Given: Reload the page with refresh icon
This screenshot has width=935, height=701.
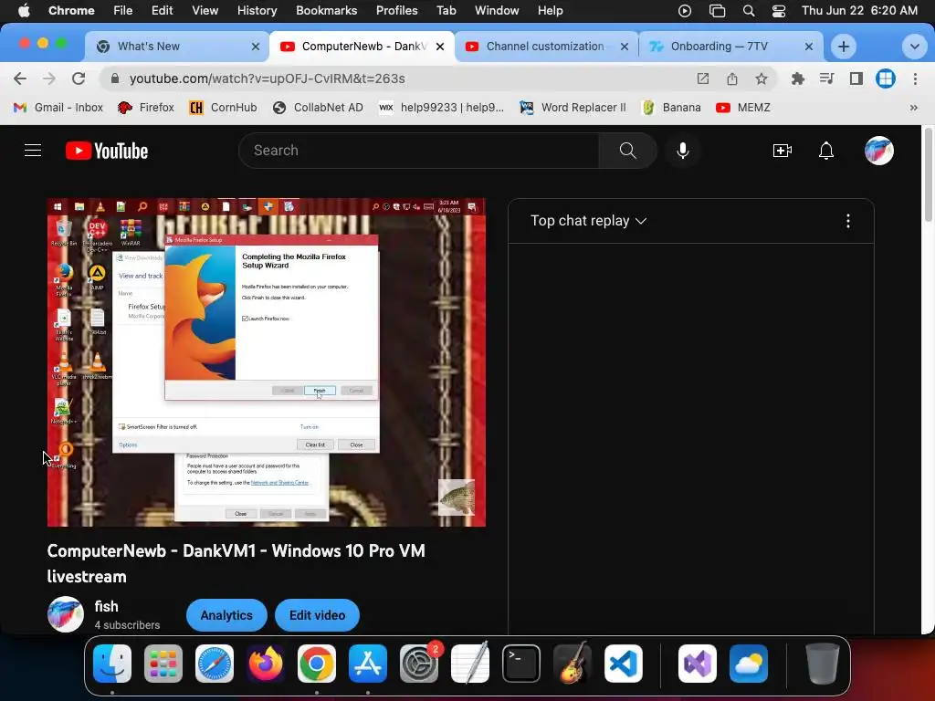Looking at the screenshot, I should point(79,78).
